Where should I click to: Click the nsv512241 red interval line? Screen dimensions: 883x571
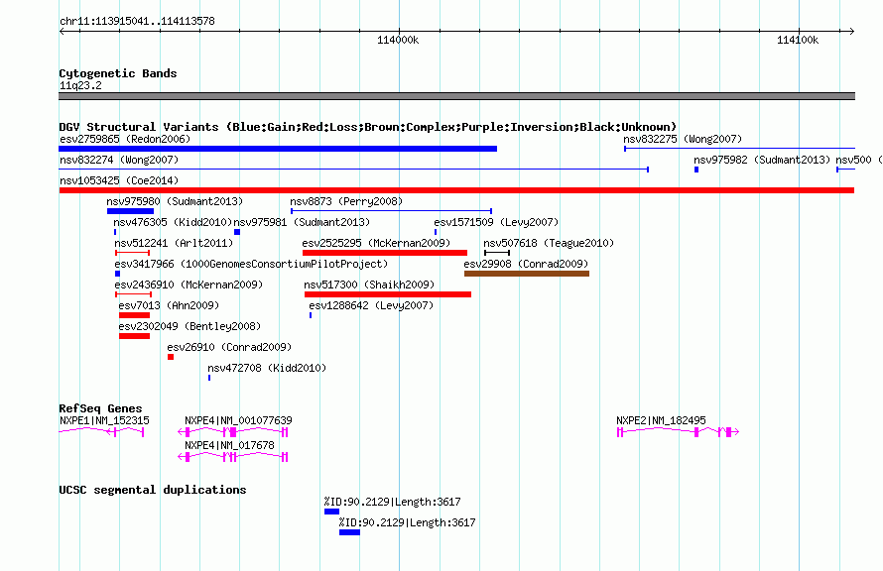coord(132,253)
